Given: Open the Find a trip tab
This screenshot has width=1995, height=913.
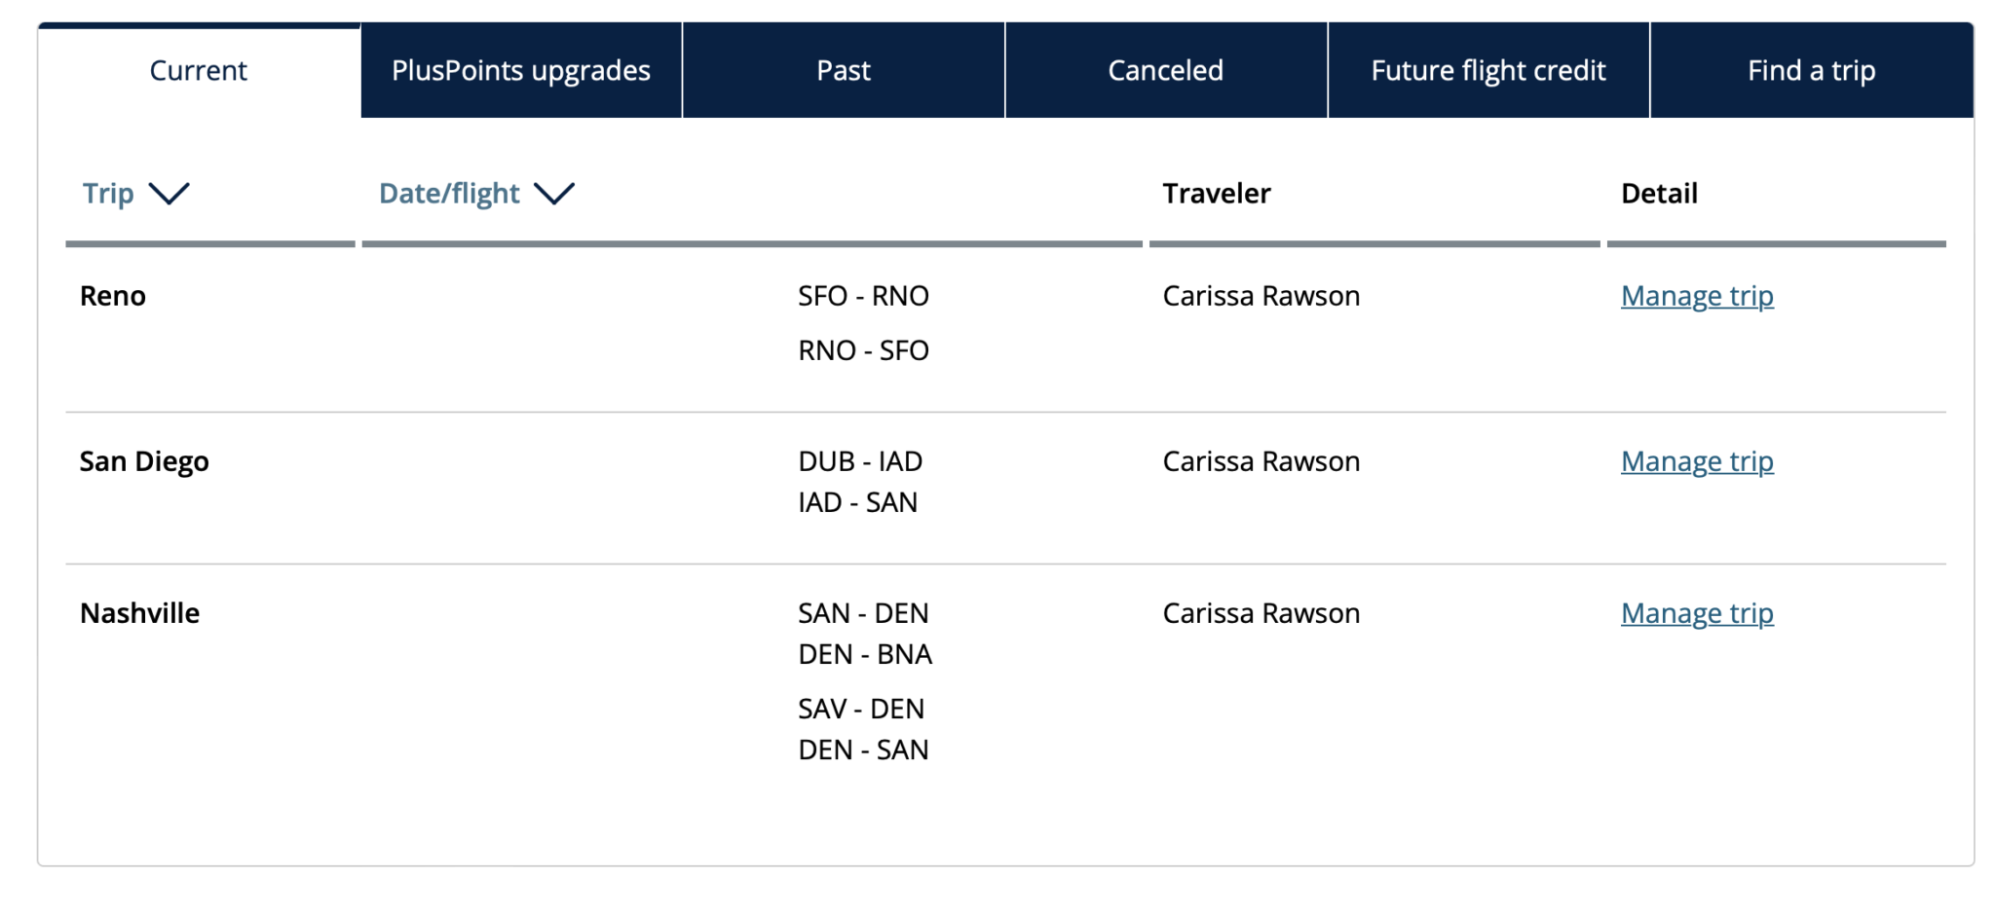Looking at the screenshot, I should (1810, 69).
